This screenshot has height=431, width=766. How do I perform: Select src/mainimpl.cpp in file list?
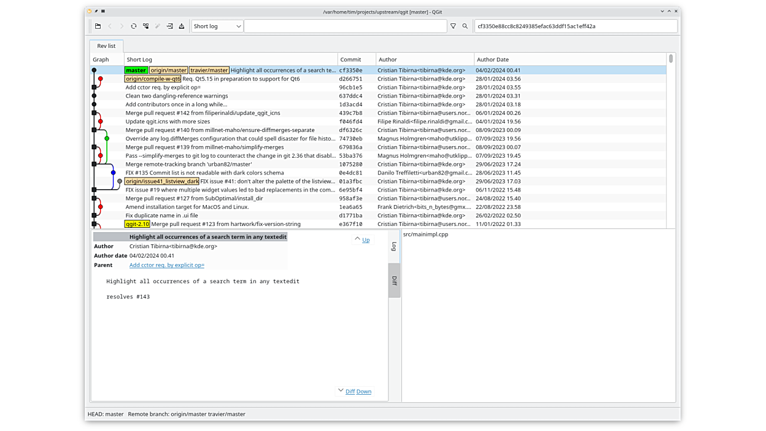[x=425, y=235]
